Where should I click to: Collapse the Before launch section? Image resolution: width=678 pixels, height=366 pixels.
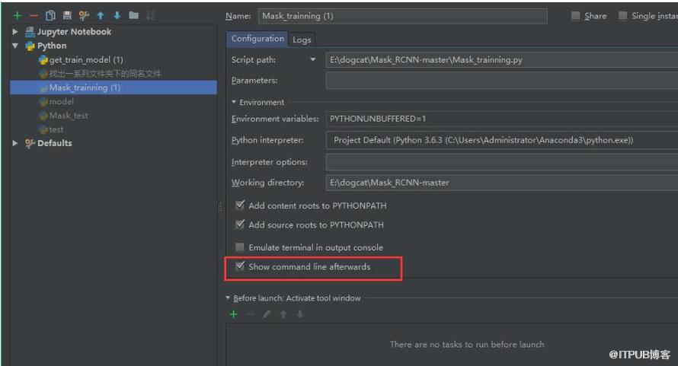pyautogui.click(x=228, y=298)
